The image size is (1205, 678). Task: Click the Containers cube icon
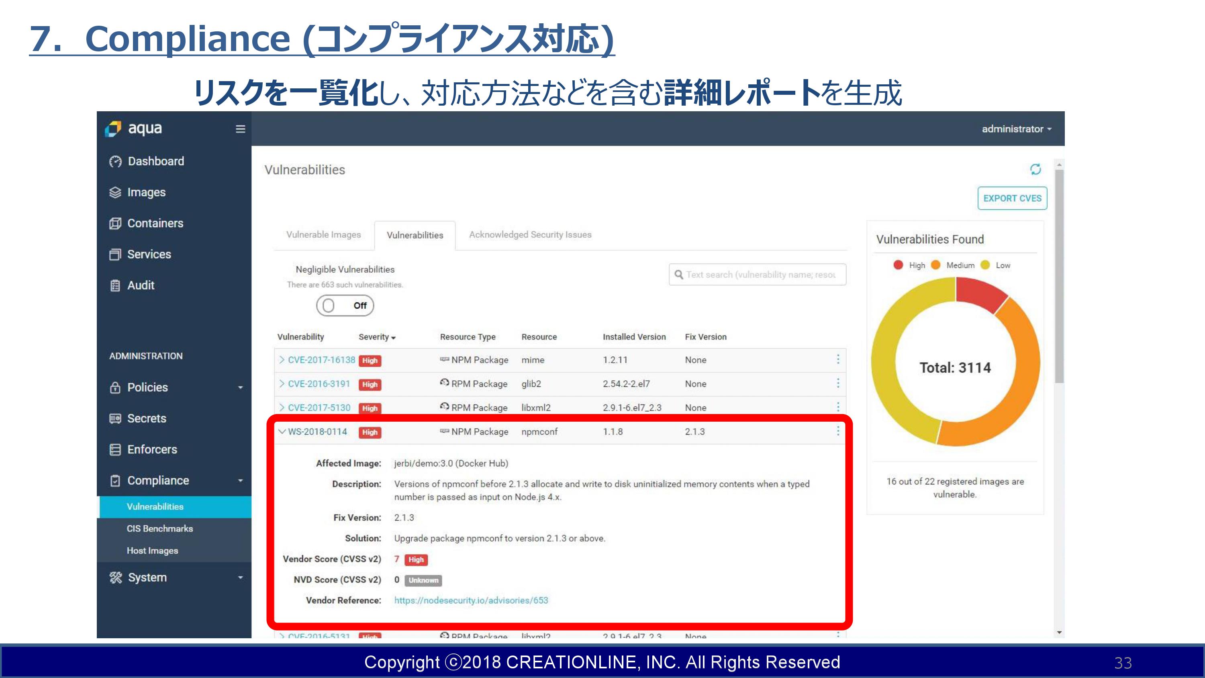click(x=115, y=223)
